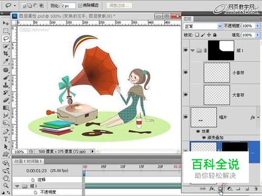Select the Custom Shape tool
Viewport: 262px width, 196px height.
tap(6, 154)
